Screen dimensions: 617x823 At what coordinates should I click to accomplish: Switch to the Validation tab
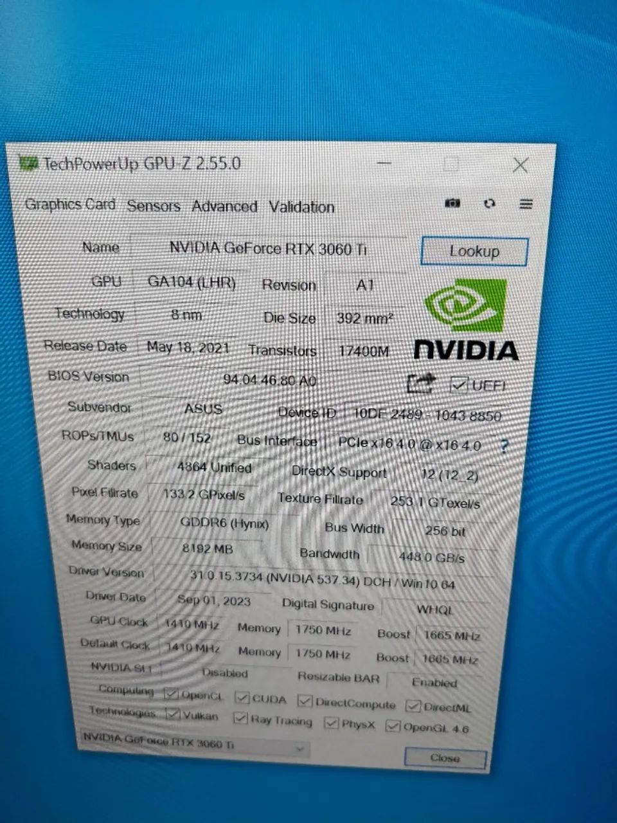pyautogui.click(x=301, y=207)
